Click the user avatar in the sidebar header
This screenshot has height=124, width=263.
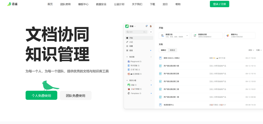coord(151,26)
